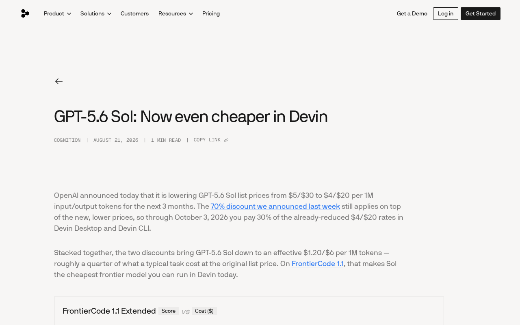The width and height of the screenshot is (520, 325).
Task: Open the Resources menu
Action: pyautogui.click(x=175, y=13)
